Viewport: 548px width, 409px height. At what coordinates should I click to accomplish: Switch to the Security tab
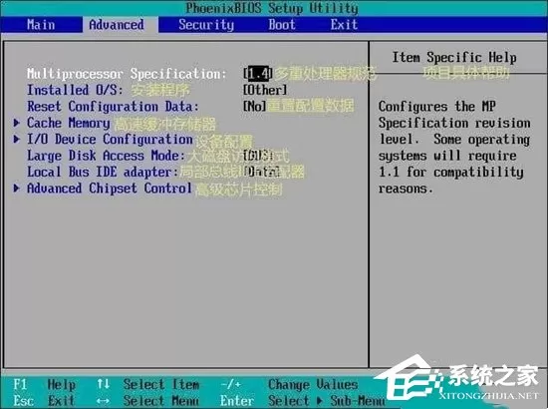coord(206,25)
